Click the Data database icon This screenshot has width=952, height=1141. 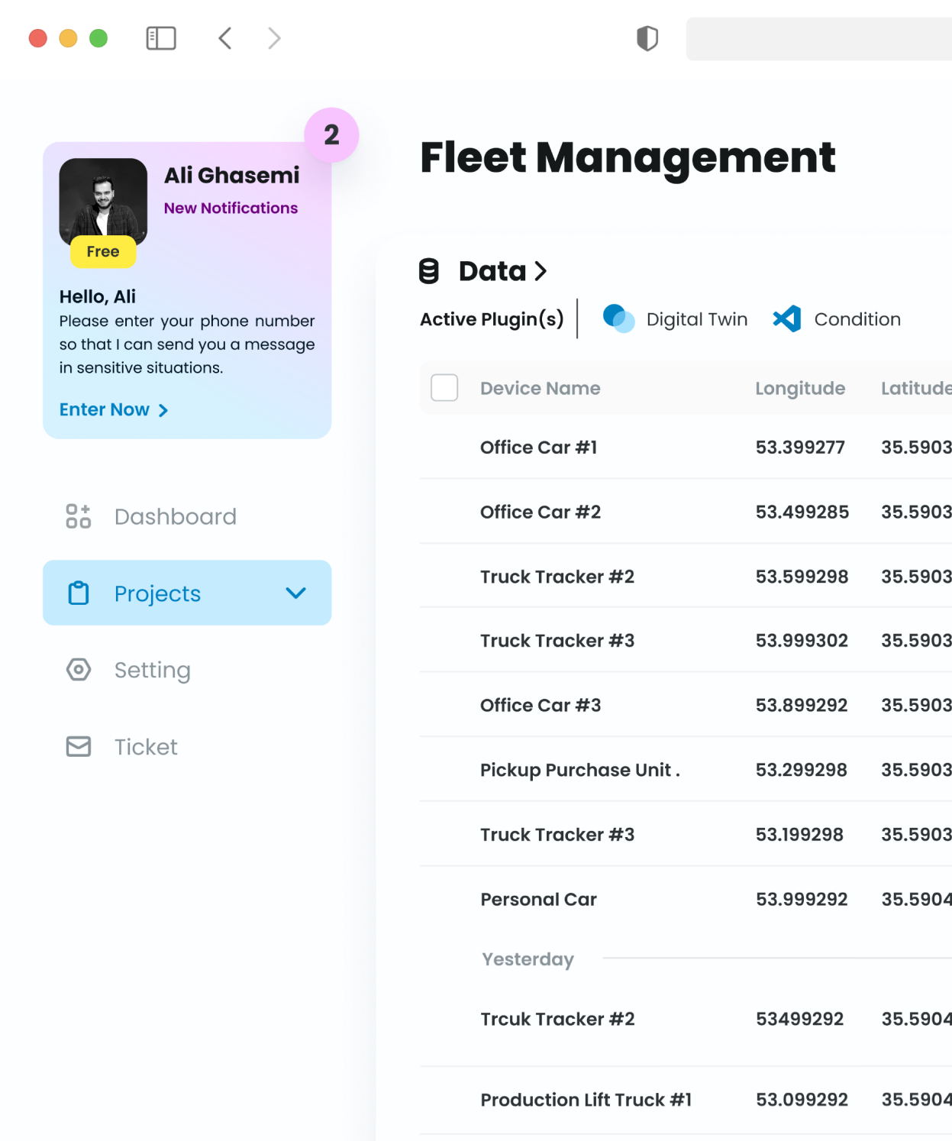point(429,271)
